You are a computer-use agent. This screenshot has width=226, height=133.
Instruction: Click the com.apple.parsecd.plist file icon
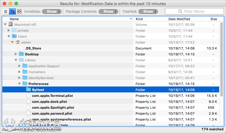(x=28, y=113)
